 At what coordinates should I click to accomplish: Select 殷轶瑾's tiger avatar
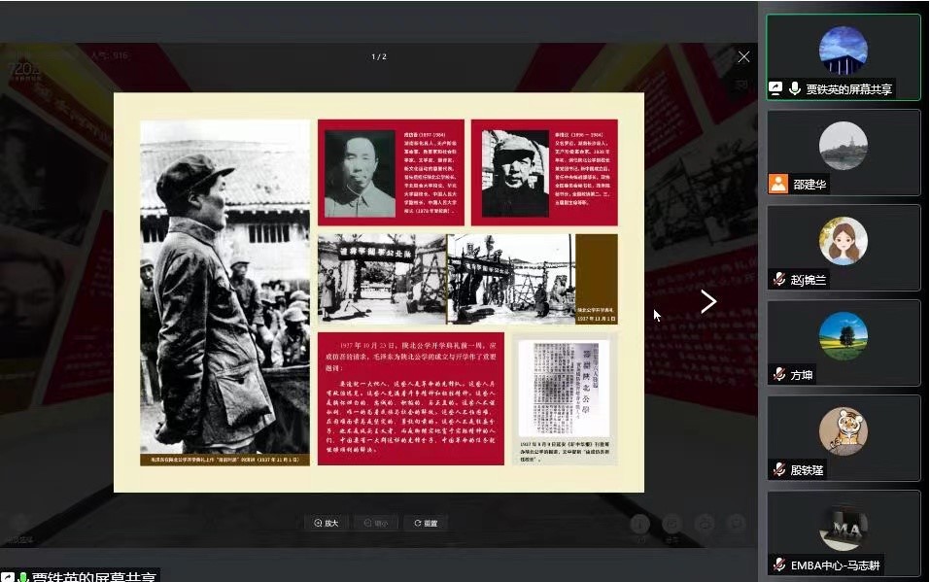coord(843,431)
